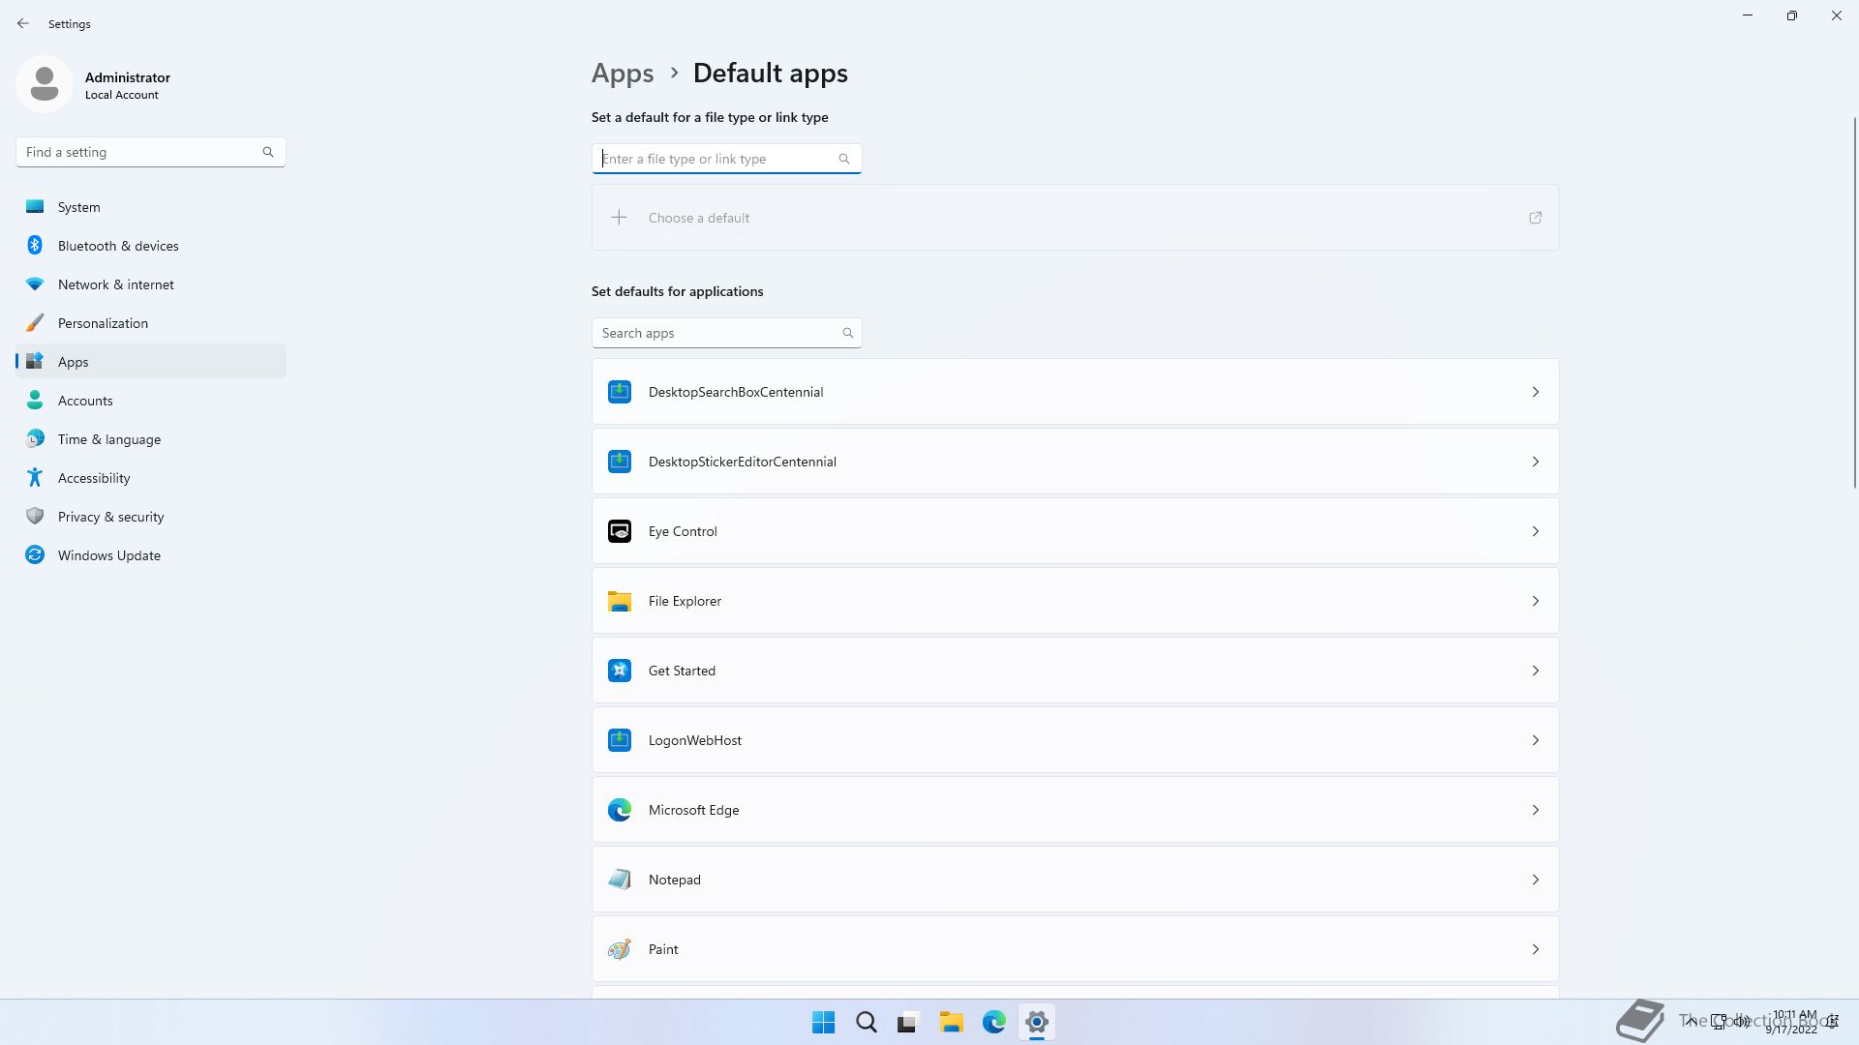This screenshot has height=1045, width=1859.
Task: Click the Search apps input field
Action: point(727,333)
